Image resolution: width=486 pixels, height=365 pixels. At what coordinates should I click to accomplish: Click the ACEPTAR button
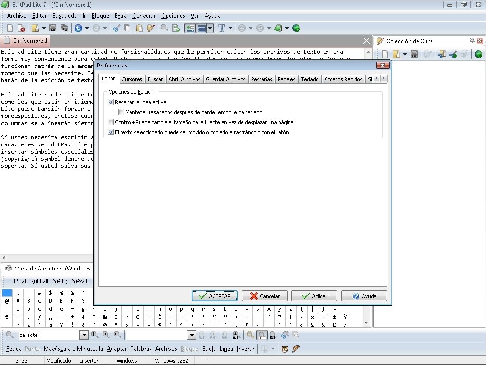(x=215, y=296)
